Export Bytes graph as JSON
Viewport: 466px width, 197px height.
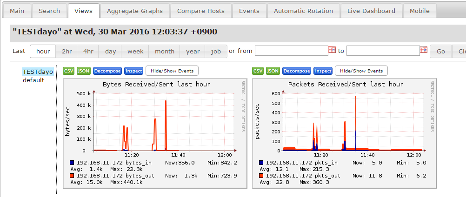point(84,71)
